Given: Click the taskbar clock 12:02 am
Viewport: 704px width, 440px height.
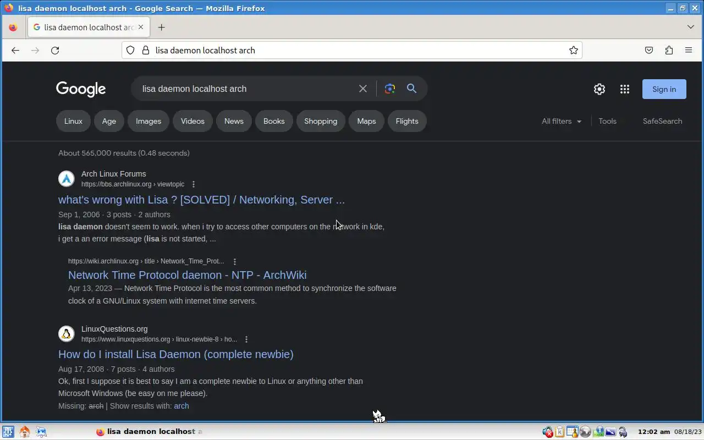Looking at the screenshot, I should click(x=654, y=432).
